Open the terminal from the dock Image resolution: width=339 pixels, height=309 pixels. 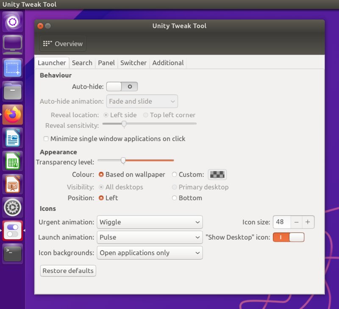13,254
